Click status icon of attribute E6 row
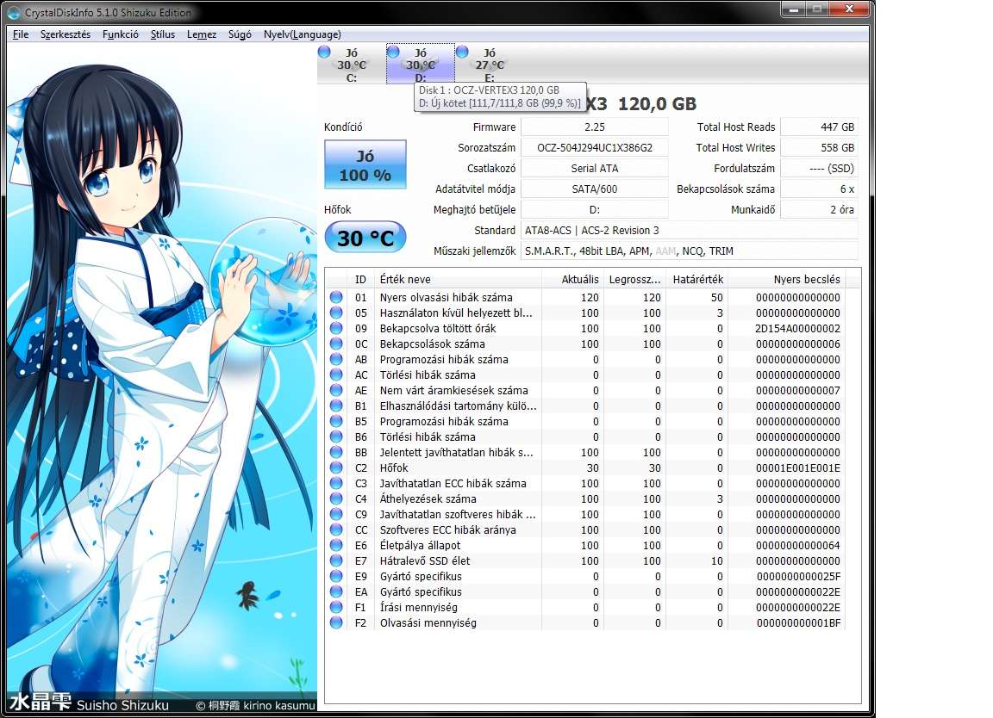The width and height of the screenshot is (993, 718). click(x=336, y=545)
